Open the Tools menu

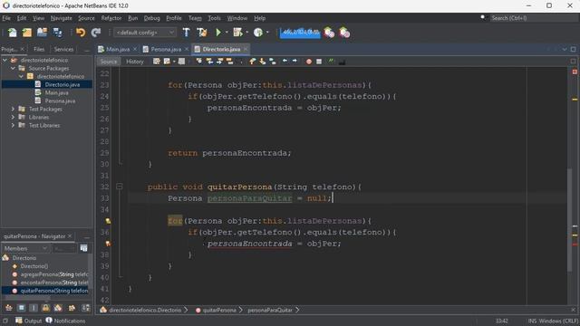[x=214, y=18]
